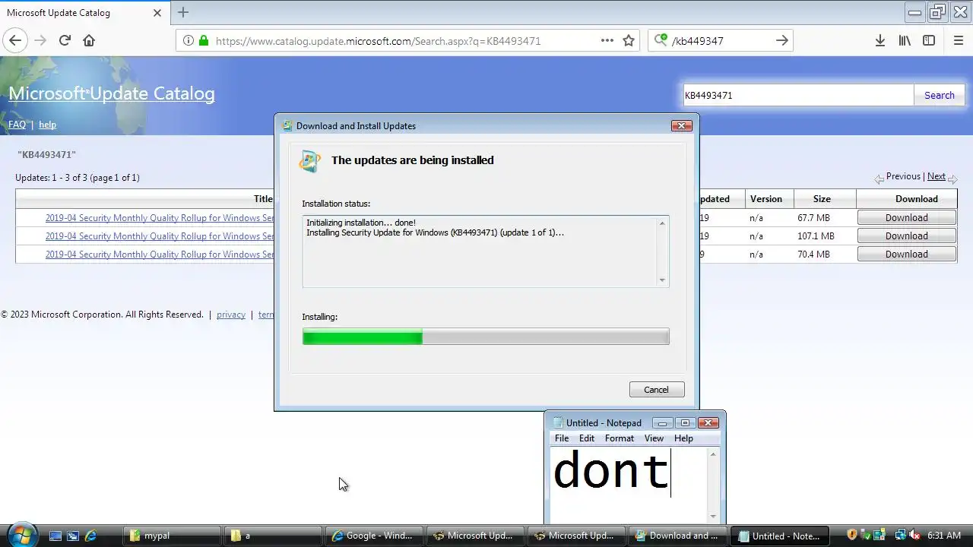Open the help link
The height and width of the screenshot is (547, 973).
[x=47, y=125]
